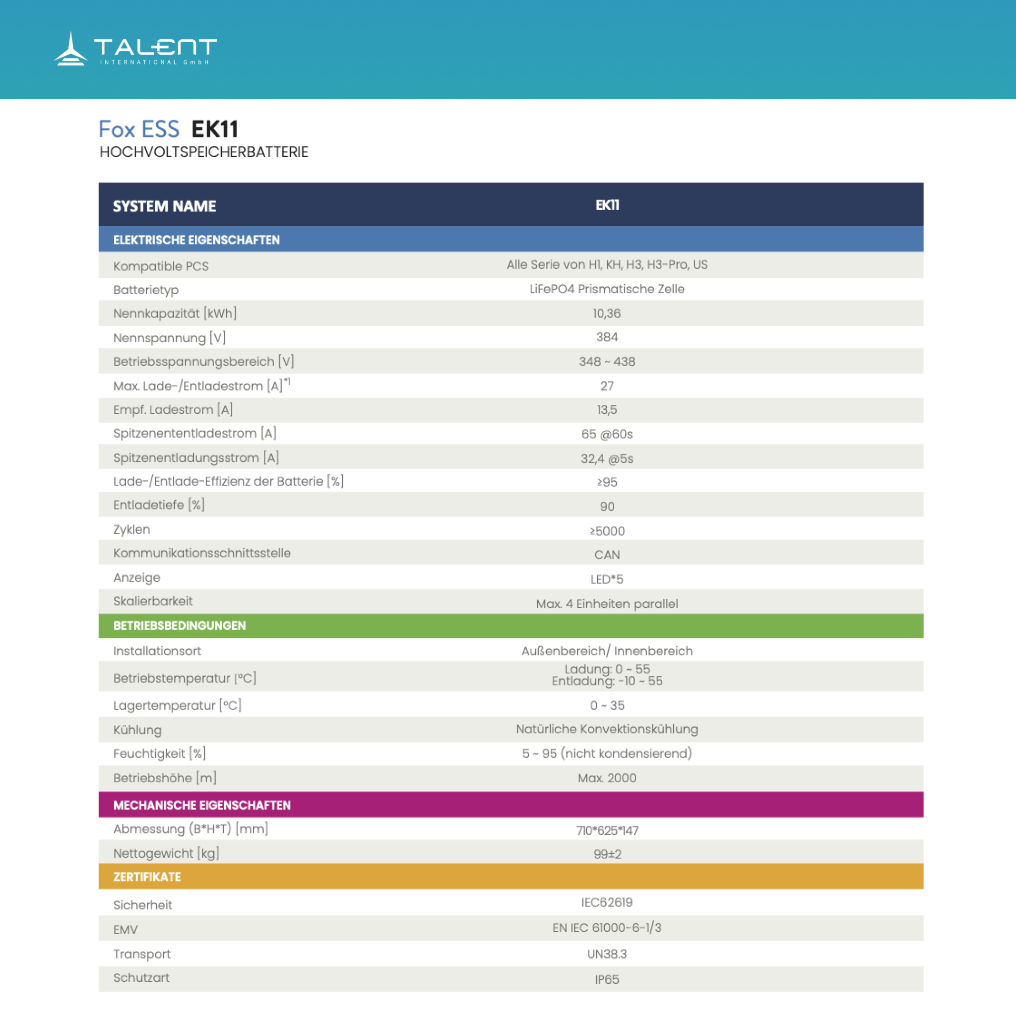Click the Betriebsspannungsbereich value 348 ~ 438
This screenshot has height=1016, width=1016.
pos(606,362)
